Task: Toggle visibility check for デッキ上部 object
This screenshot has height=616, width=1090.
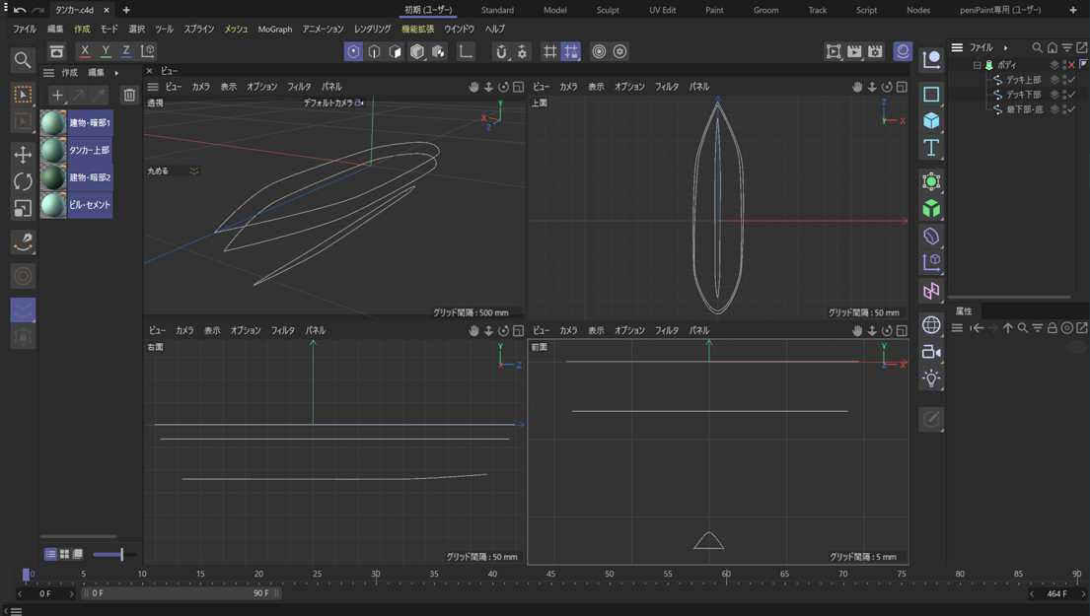Action: click(1071, 80)
